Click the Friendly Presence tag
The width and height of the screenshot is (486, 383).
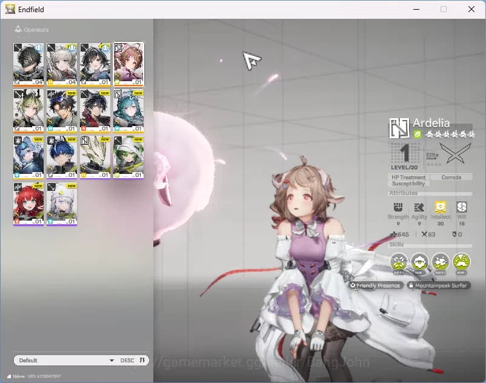pyautogui.click(x=376, y=285)
